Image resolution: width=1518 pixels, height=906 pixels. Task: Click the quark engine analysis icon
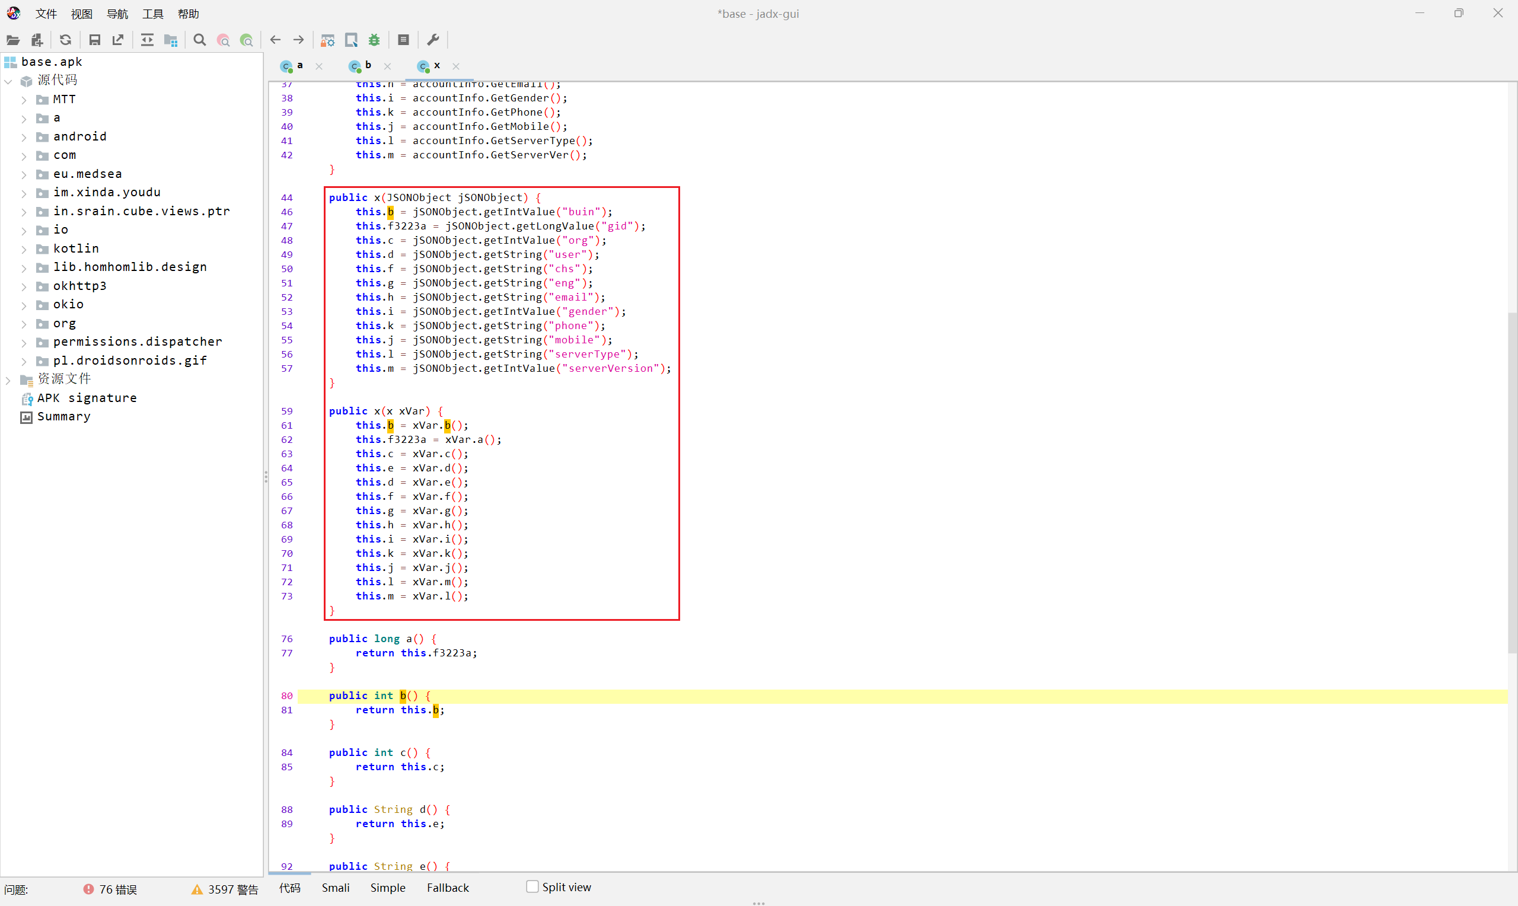point(351,40)
